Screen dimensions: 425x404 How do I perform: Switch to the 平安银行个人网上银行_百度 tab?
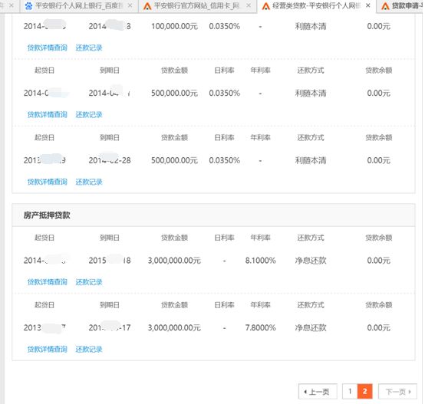coord(78,6)
